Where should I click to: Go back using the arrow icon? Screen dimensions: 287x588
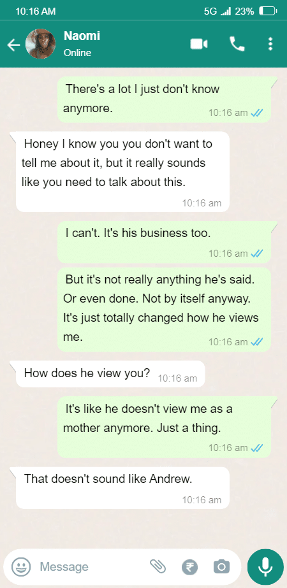(13, 45)
